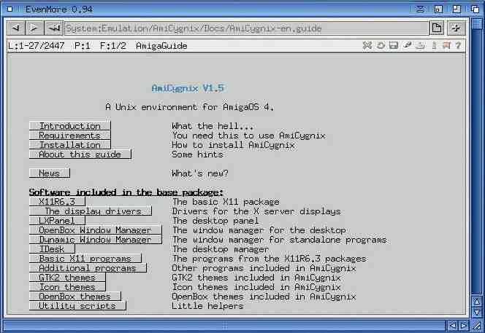This screenshot has width=485, height=333.
Task: Go forward with the right arrow button
Action: click(x=34, y=28)
